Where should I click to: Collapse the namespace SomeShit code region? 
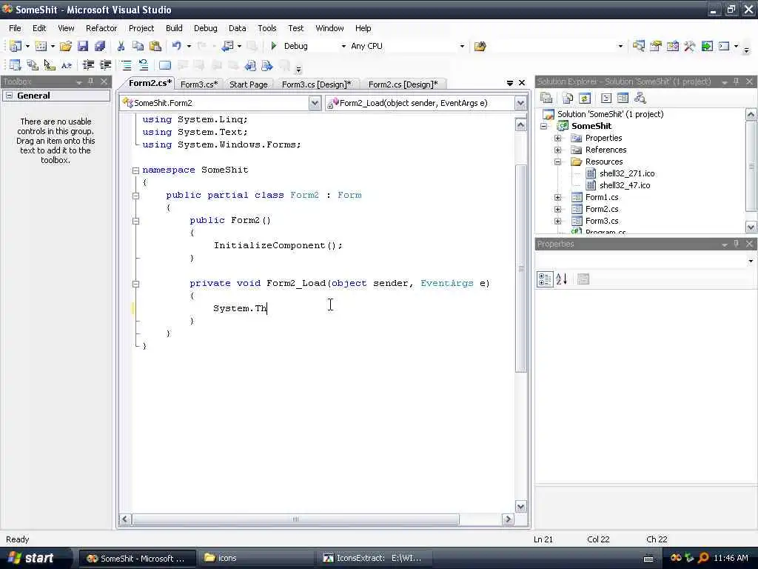point(136,170)
